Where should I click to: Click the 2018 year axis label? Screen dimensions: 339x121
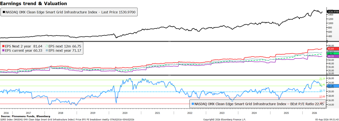(x=61, y=112)
